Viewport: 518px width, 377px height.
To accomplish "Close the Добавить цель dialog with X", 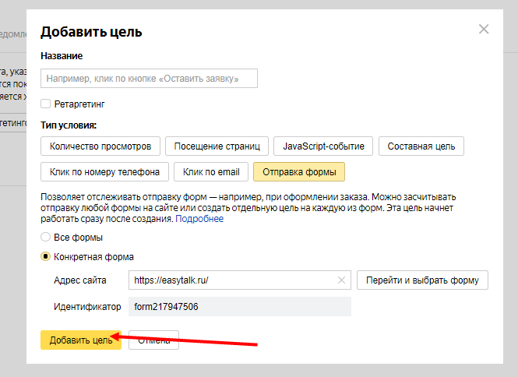I will pyautogui.click(x=484, y=30).
